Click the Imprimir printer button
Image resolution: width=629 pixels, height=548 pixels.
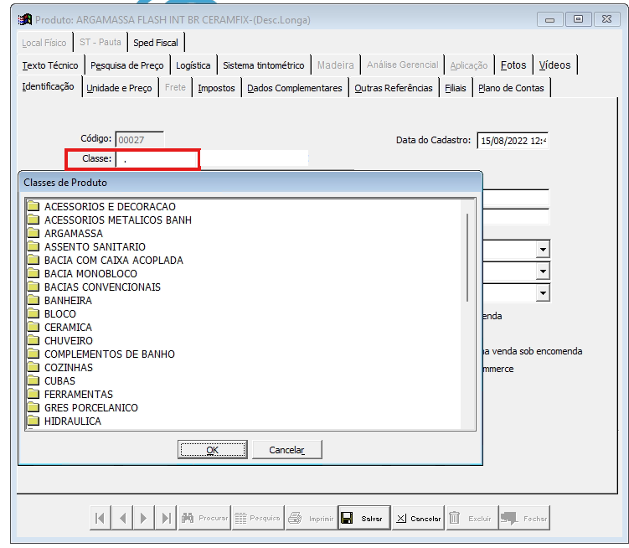[310, 519]
